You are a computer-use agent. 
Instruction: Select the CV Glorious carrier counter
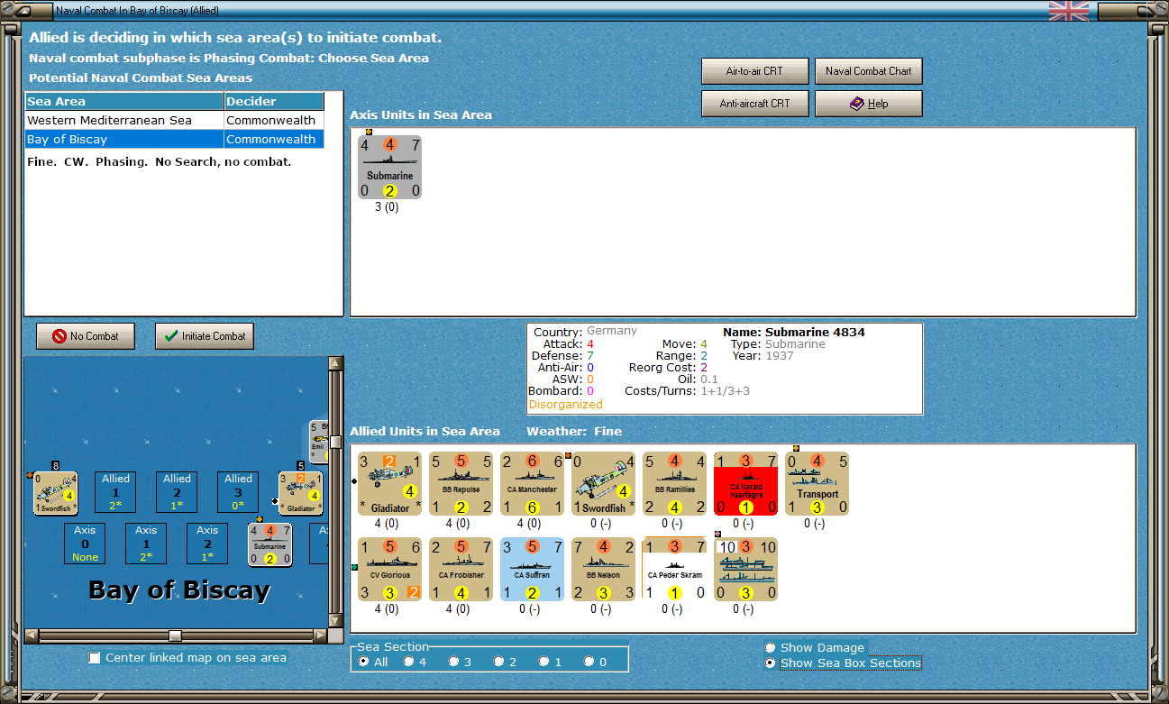(x=390, y=570)
